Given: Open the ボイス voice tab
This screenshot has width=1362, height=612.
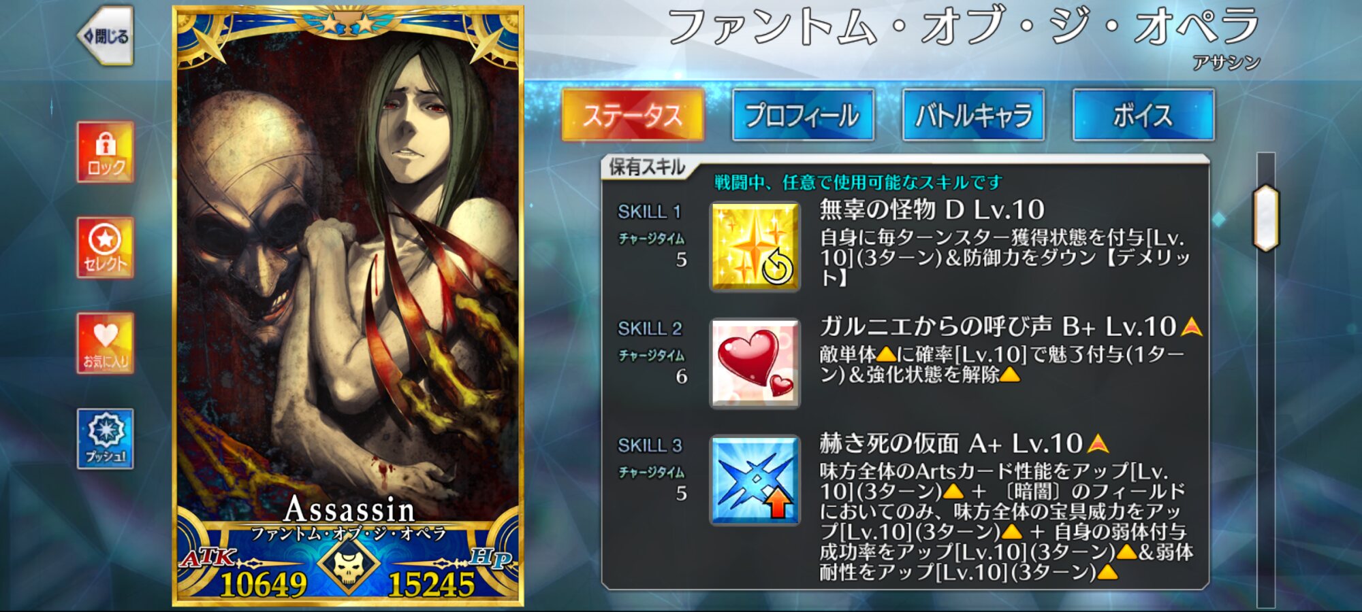Looking at the screenshot, I should tap(1143, 115).
